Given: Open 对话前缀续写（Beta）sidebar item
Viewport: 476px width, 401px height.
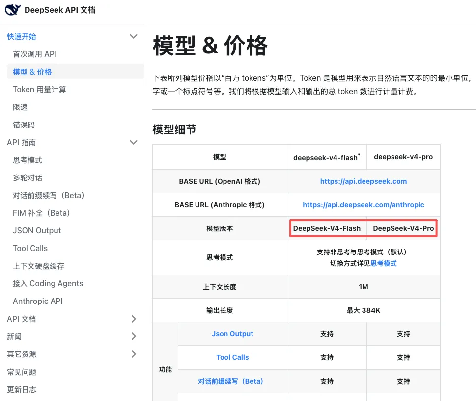Looking at the screenshot, I should pos(48,195).
